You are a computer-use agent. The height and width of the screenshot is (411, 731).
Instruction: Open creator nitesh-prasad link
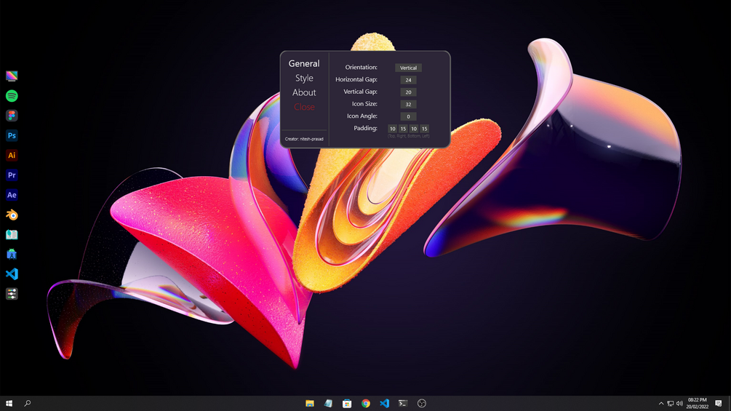click(304, 139)
